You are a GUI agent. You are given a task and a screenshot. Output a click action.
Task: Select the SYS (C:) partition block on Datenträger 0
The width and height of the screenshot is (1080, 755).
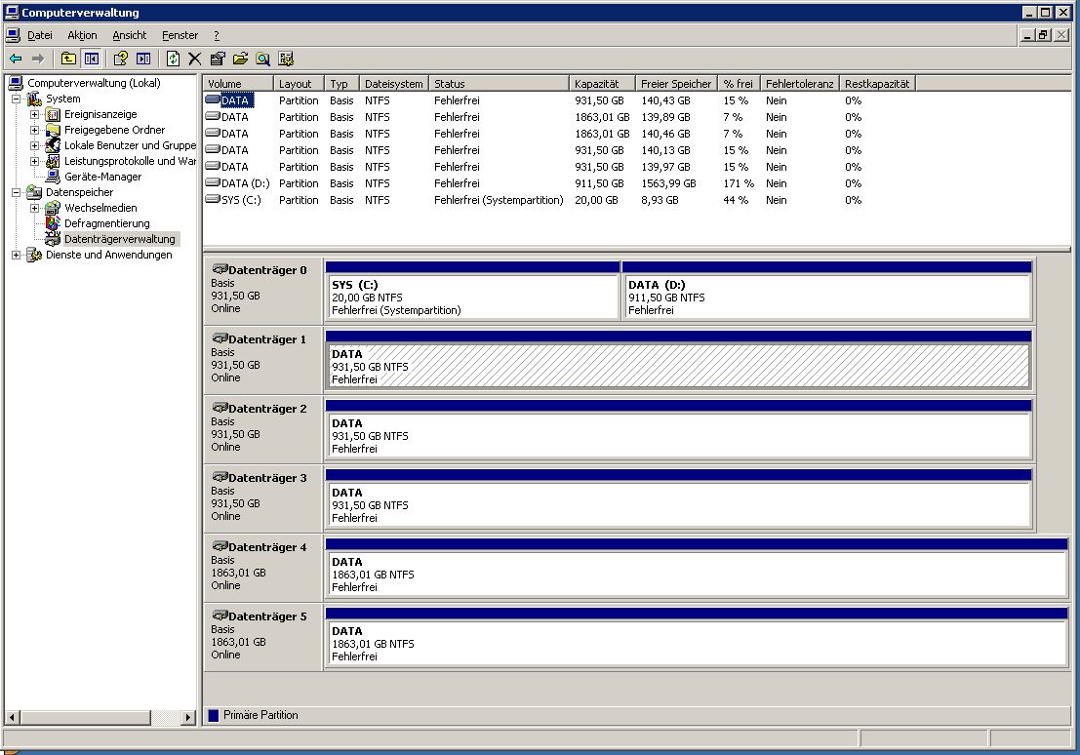point(472,297)
